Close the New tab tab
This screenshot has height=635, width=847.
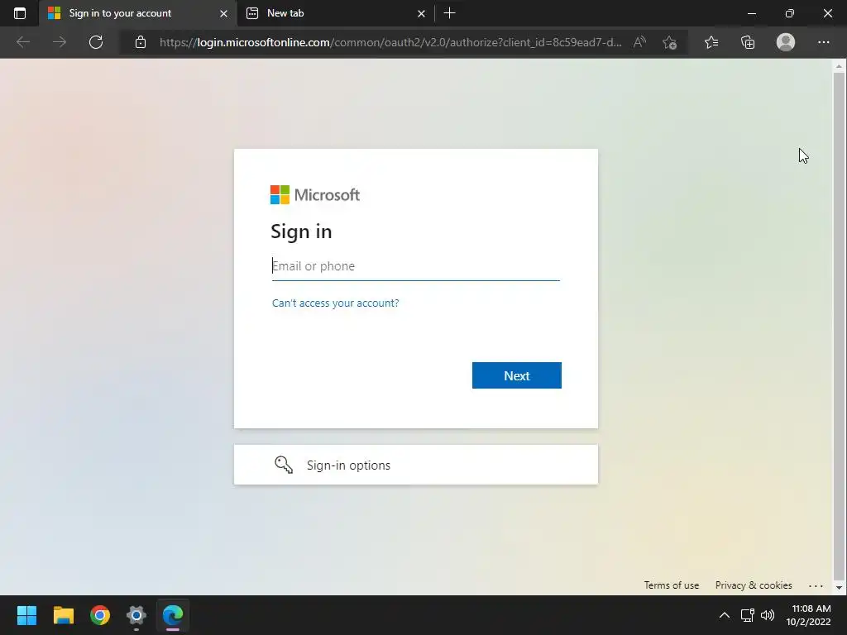pos(421,13)
